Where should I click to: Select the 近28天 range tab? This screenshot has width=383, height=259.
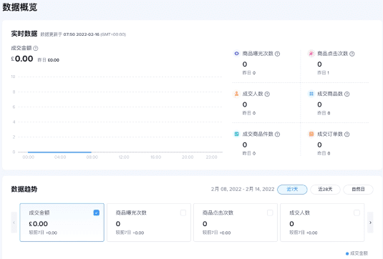[325, 190]
